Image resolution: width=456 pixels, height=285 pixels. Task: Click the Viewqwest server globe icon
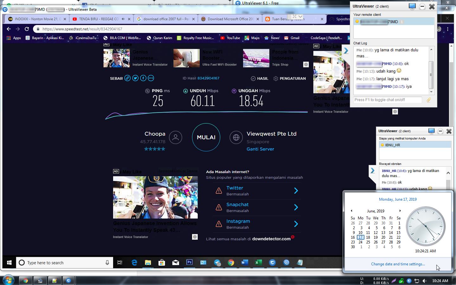[x=236, y=137]
